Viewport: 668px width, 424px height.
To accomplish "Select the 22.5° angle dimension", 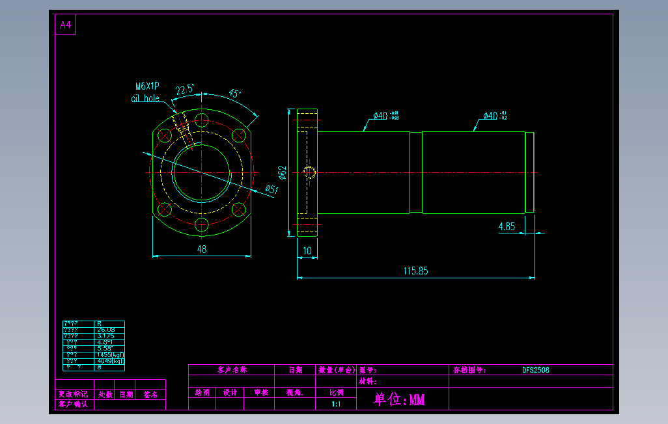I will (x=185, y=89).
